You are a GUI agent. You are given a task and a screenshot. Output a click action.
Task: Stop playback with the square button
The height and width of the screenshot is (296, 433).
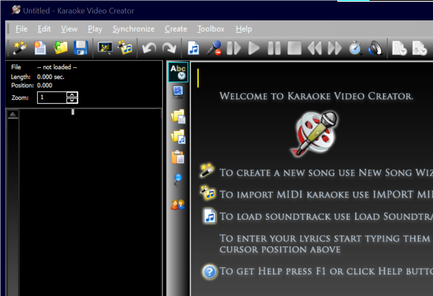coord(294,48)
